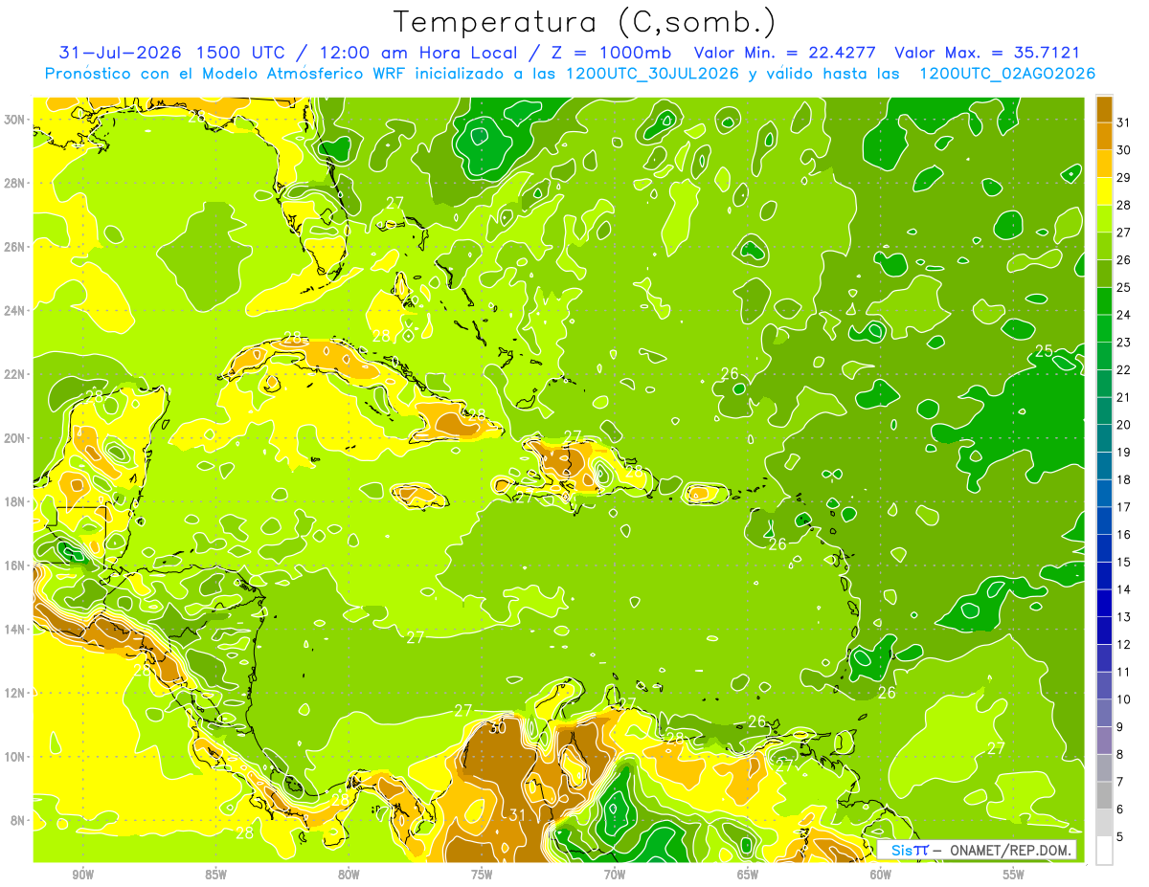Click the "55W" longitude axis label
Image resolution: width=1149 pixels, height=887 pixels.
1014,875
